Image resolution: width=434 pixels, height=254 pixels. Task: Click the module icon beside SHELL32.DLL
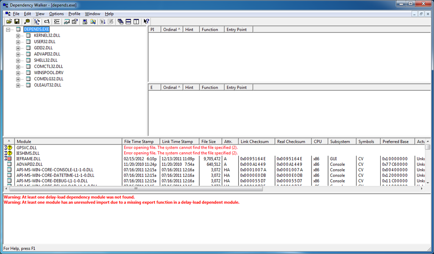28,60
